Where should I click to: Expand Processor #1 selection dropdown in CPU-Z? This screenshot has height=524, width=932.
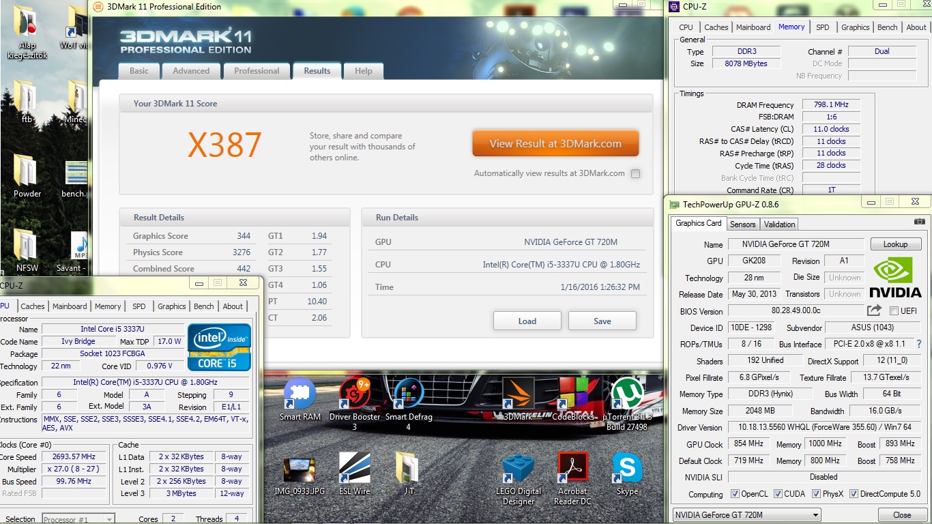[x=78, y=519]
